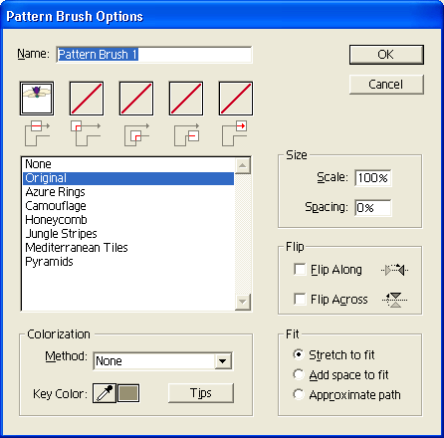Image resolution: width=444 pixels, height=438 pixels.
Task: Click the Flip Across arrow icon
Action: click(x=395, y=300)
